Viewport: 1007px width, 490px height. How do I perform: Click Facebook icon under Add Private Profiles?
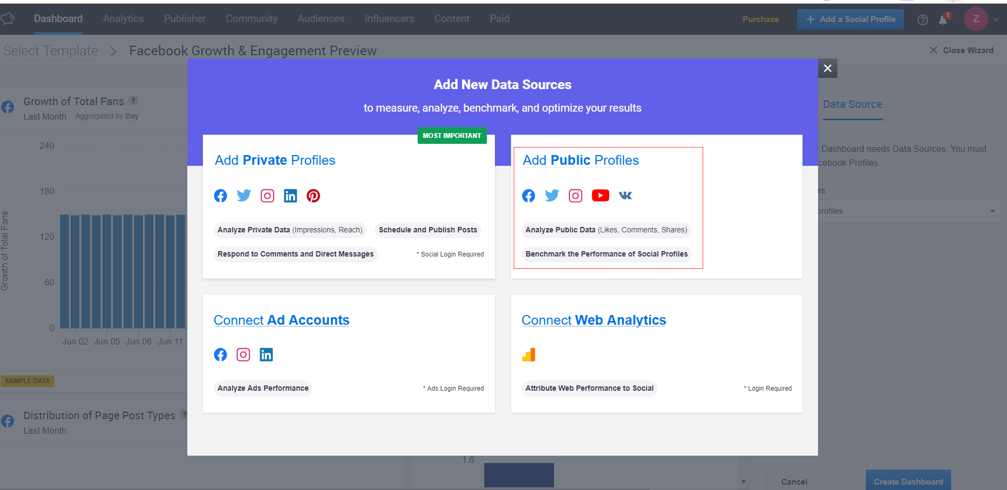[x=221, y=196]
